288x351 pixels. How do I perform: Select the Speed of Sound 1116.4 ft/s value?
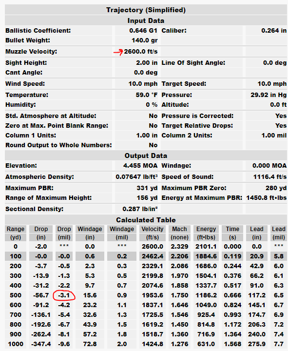270,177
